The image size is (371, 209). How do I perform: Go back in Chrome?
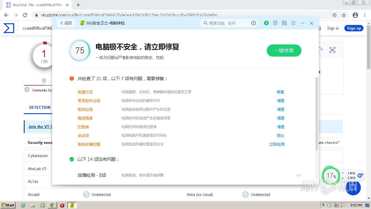6,15
